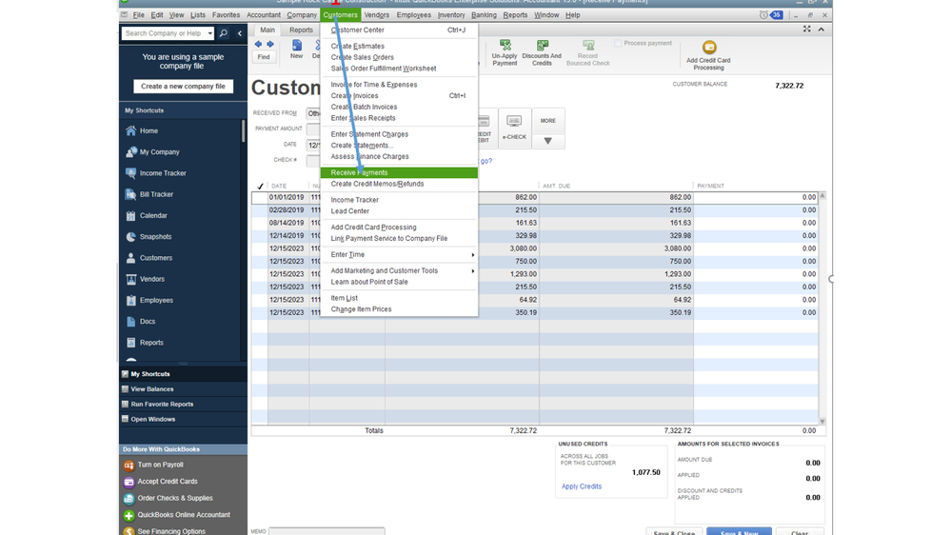Open the reminders clock icon in menu bar
Screen dimensions: 951x535
pos(763,15)
